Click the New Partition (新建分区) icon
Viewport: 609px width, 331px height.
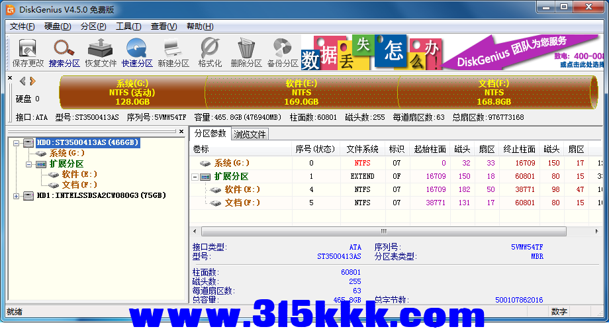point(173,53)
